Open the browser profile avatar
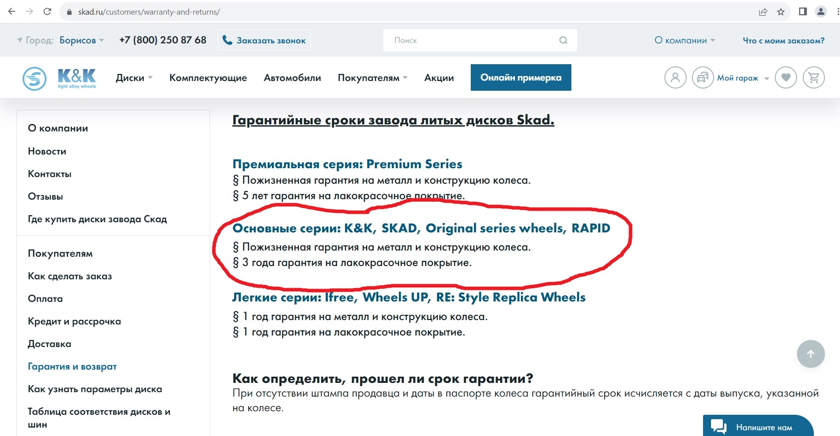The height and width of the screenshot is (436, 840). click(x=821, y=12)
